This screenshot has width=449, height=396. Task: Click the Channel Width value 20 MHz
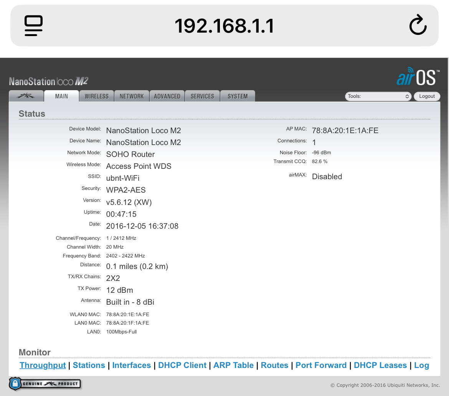(115, 247)
